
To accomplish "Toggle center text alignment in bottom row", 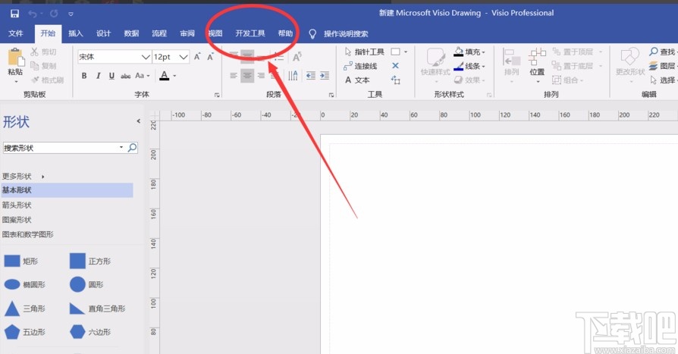I will coord(247,76).
